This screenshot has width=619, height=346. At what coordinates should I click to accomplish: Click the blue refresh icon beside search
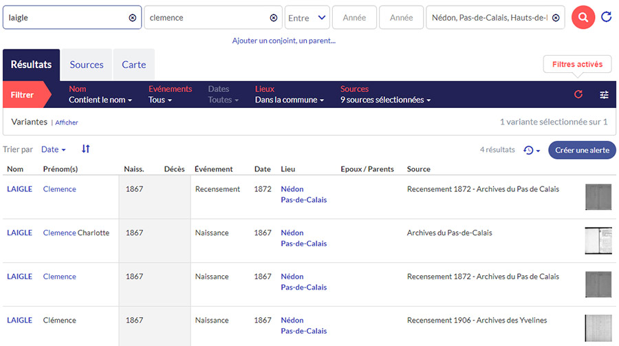coord(606,17)
